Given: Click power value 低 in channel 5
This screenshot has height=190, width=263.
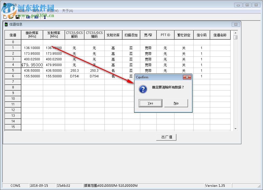Looking at the screenshot, I should click(x=113, y=71).
